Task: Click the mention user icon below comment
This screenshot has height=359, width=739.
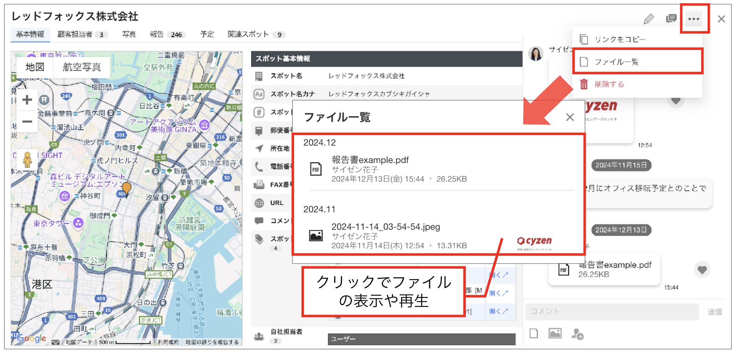Action: coord(577,334)
